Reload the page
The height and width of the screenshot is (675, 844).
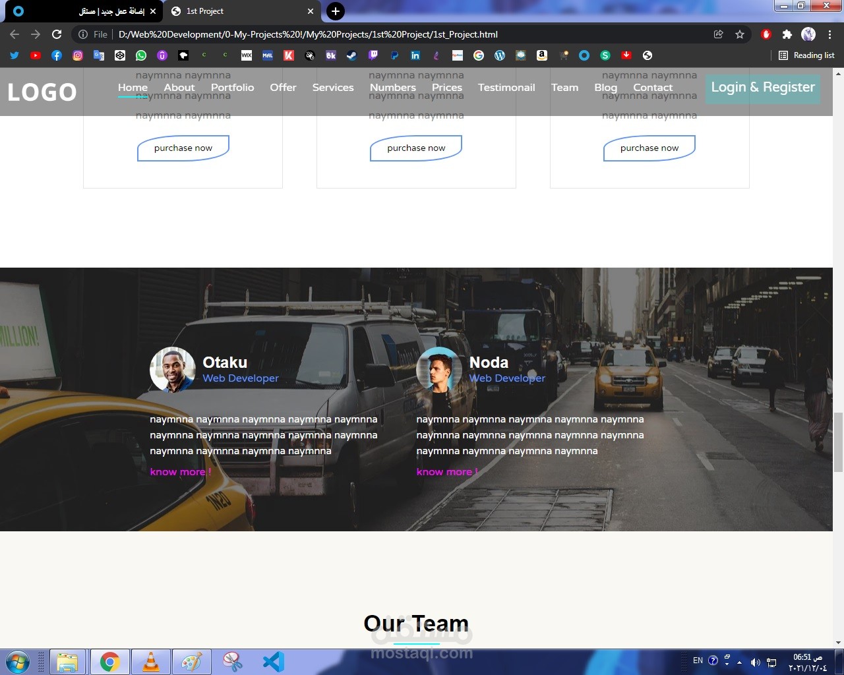[57, 34]
